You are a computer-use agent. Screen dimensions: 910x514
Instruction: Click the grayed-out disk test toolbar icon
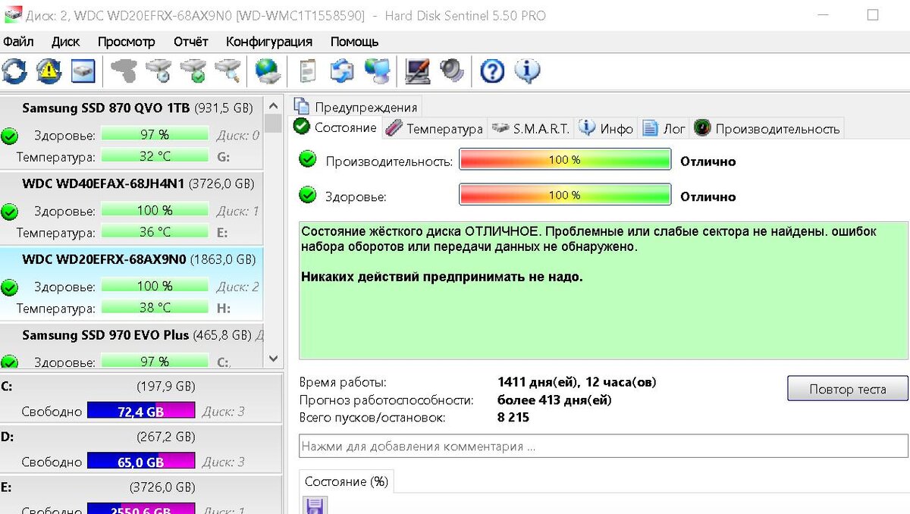(124, 71)
